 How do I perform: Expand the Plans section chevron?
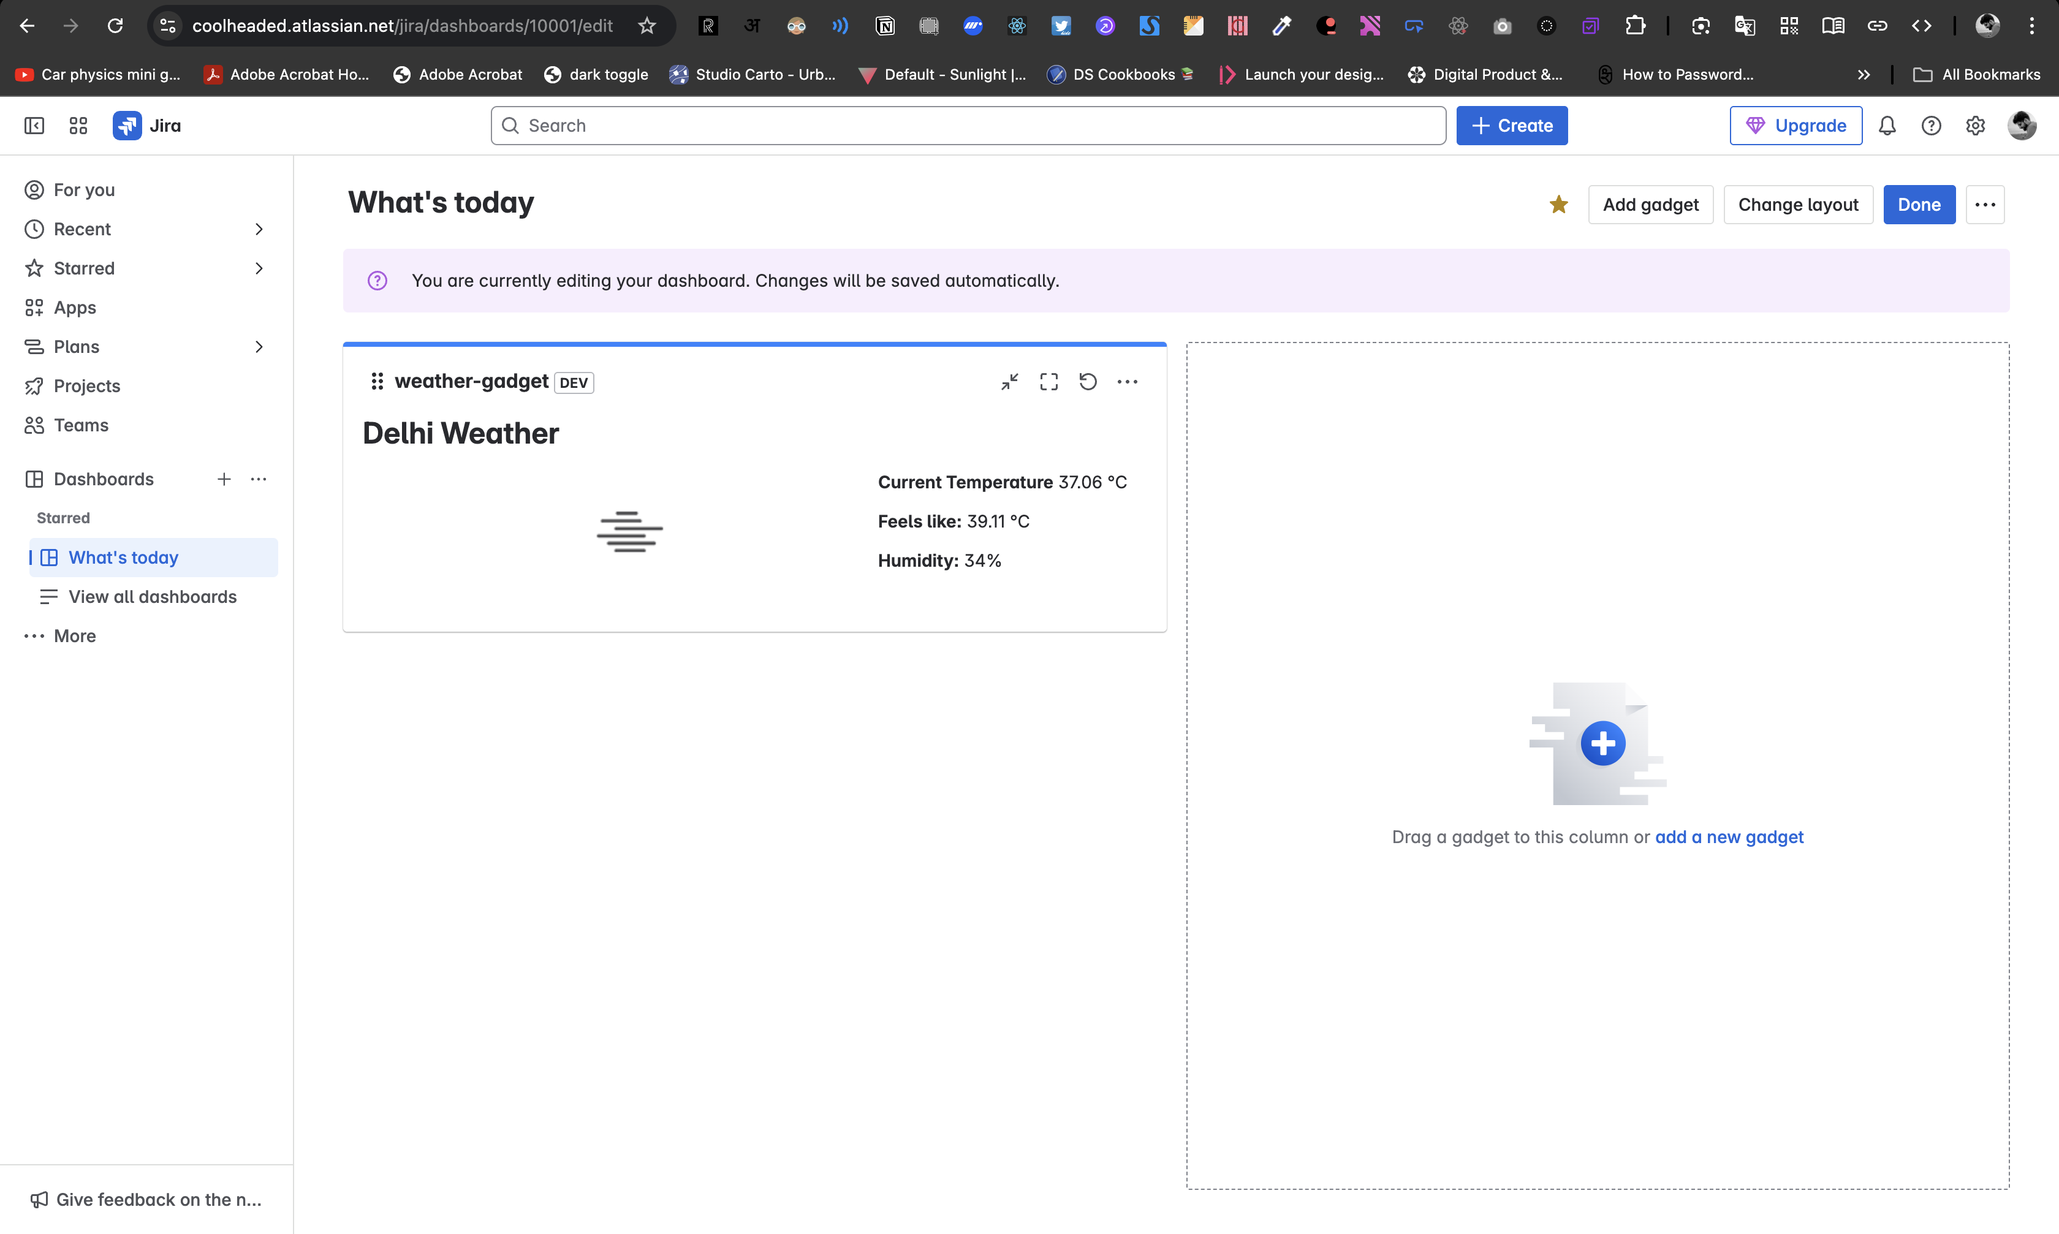coord(259,347)
